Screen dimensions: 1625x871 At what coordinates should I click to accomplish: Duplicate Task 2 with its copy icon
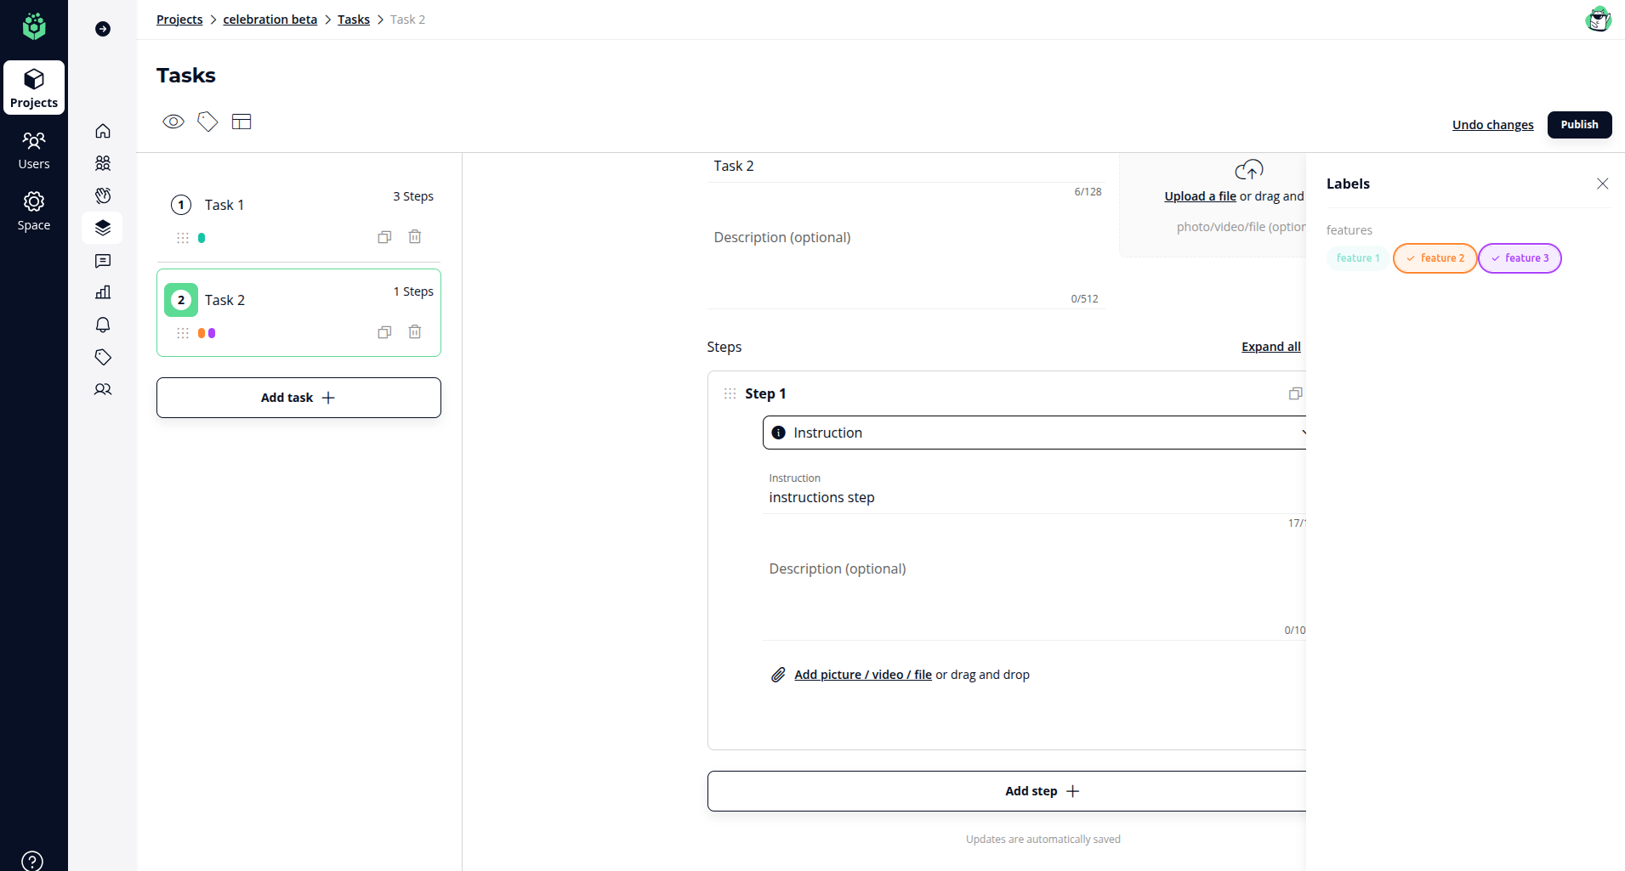384,332
